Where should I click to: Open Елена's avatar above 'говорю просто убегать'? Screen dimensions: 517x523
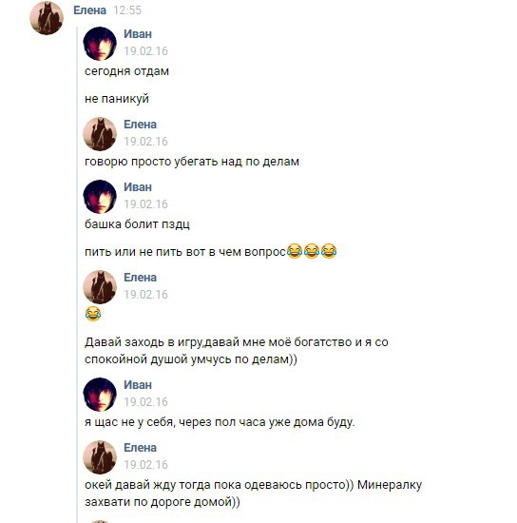click(100, 134)
